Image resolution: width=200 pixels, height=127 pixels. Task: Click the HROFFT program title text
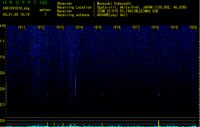click(20, 3)
